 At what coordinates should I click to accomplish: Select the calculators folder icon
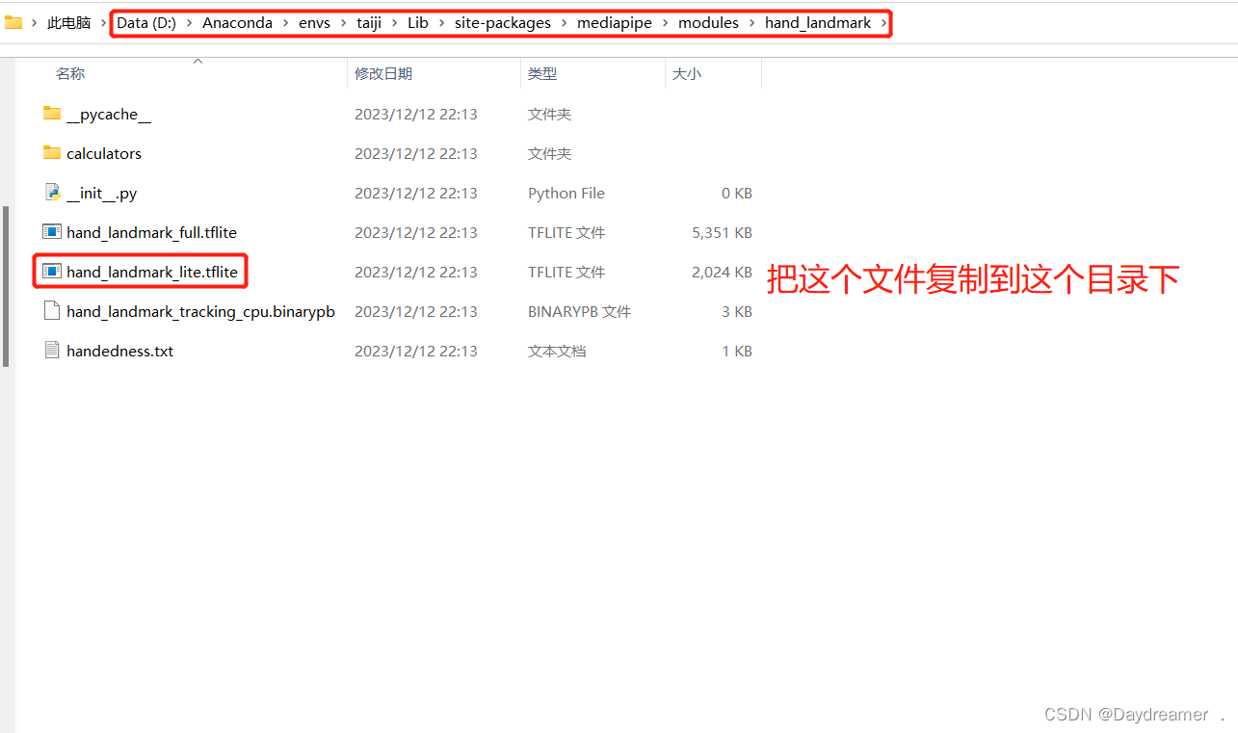tap(52, 153)
